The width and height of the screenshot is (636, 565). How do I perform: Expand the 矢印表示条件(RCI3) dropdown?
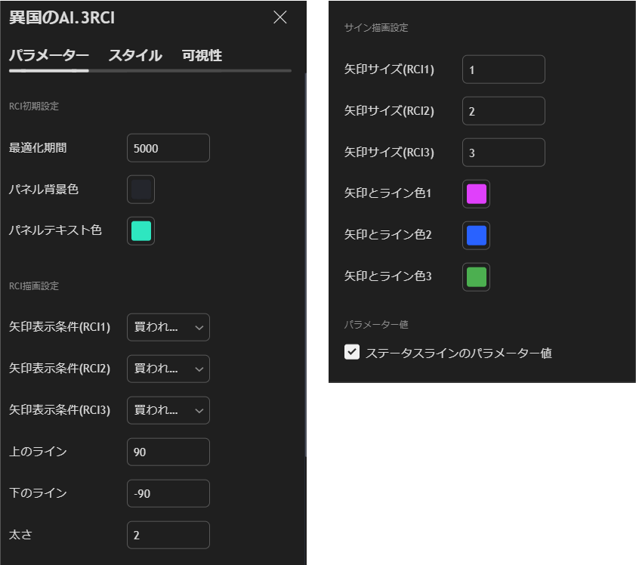[x=168, y=410]
